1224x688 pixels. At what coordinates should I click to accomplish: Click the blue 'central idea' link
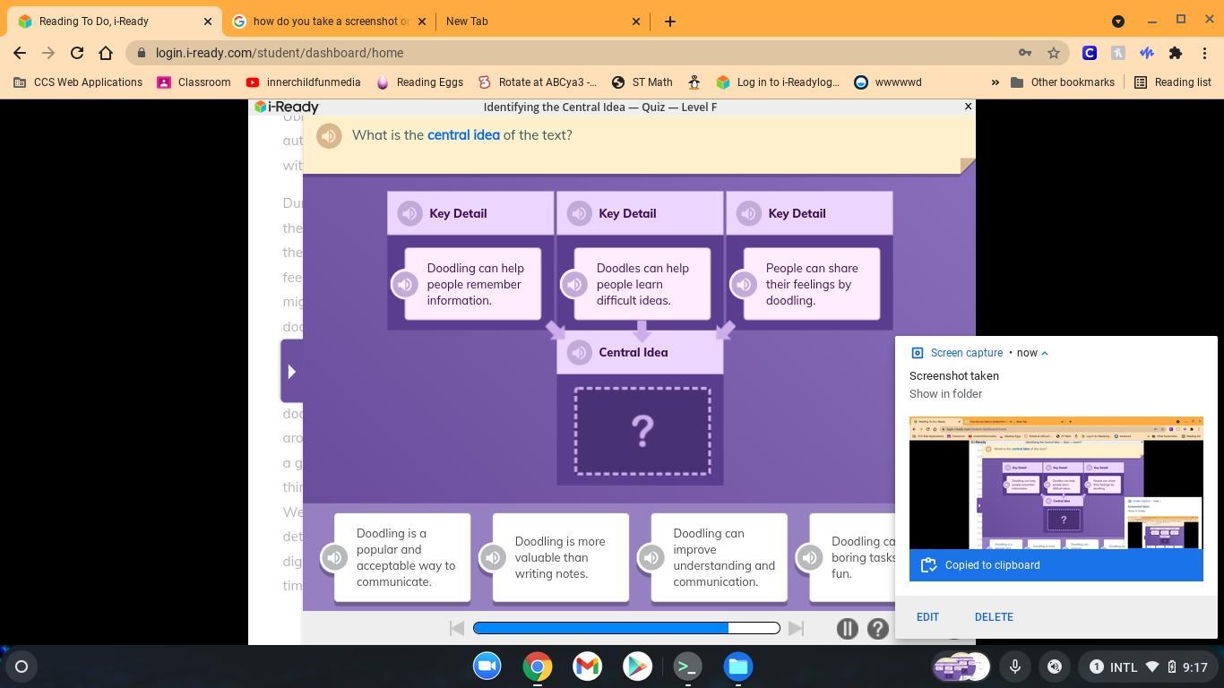point(463,135)
